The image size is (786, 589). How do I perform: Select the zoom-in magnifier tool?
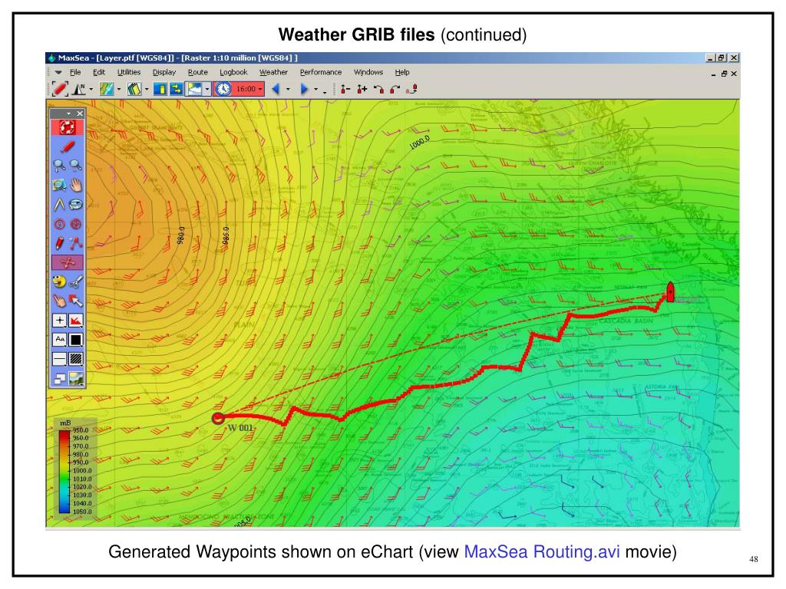pyautogui.click(x=59, y=166)
